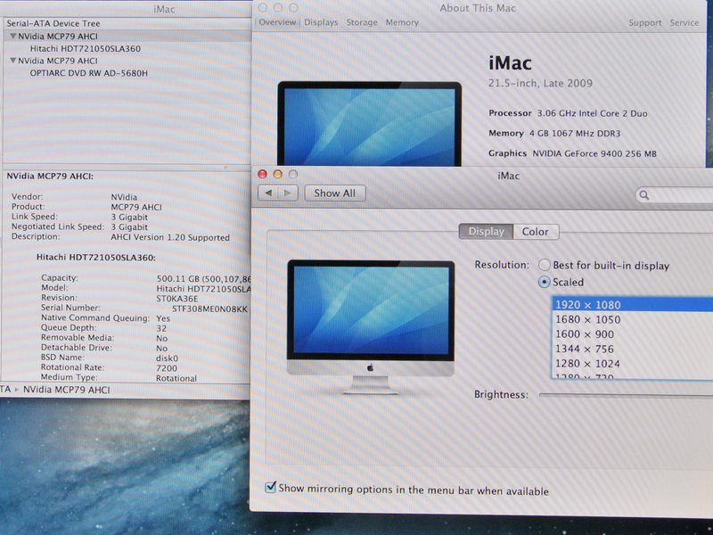Click the Processor 3.06 GHz Intel Core 2 Duo text
This screenshot has height=535, width=713.
pyautogui.click(x=568, y=113)
